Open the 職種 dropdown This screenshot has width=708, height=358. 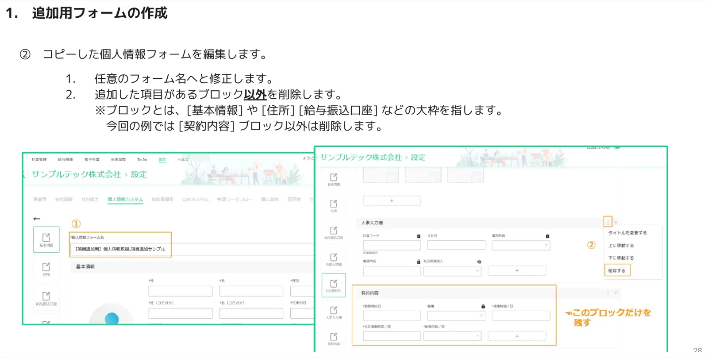(456, 316)
